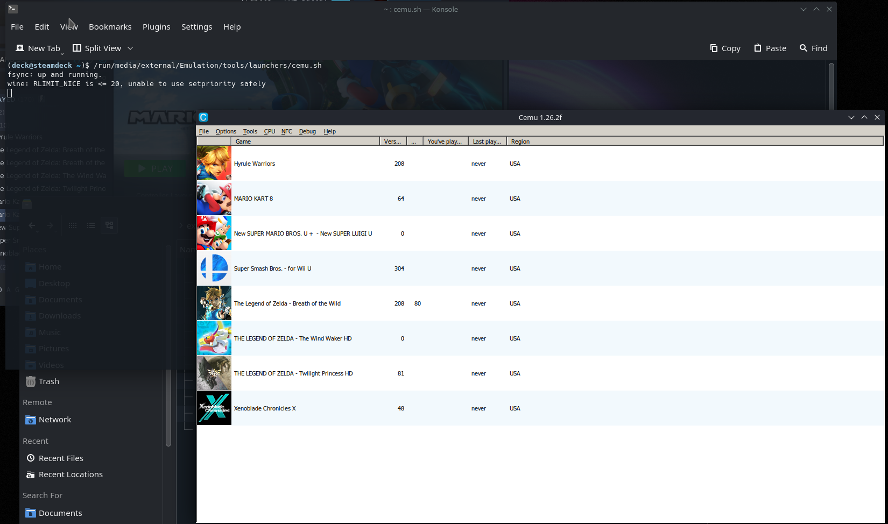Sort by Last played column header
888x524 pixels.
(488, 141)
